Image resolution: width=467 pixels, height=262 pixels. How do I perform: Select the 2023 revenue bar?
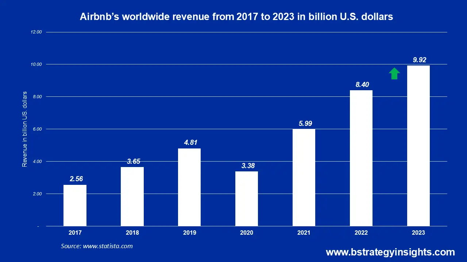[418, 146]
